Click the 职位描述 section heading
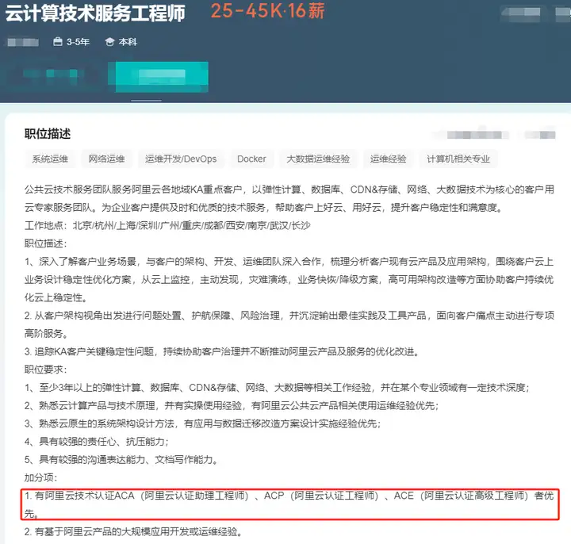The height and width of the screenshot is (544, 571). click(48, 134)
